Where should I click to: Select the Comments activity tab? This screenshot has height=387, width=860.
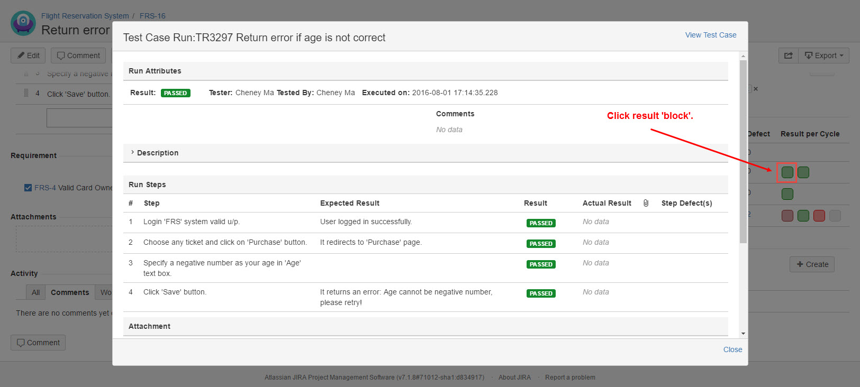pyautogui.click(x=70, y=292)
